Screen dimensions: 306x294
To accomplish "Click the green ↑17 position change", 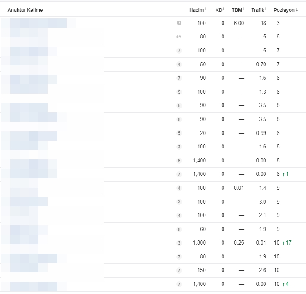I will click(x=287, y=243).
